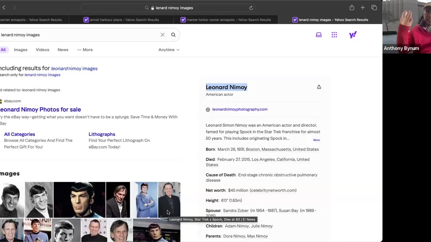431x242 pixels.
Task: Open the Safari share icon
Action: 352,7
